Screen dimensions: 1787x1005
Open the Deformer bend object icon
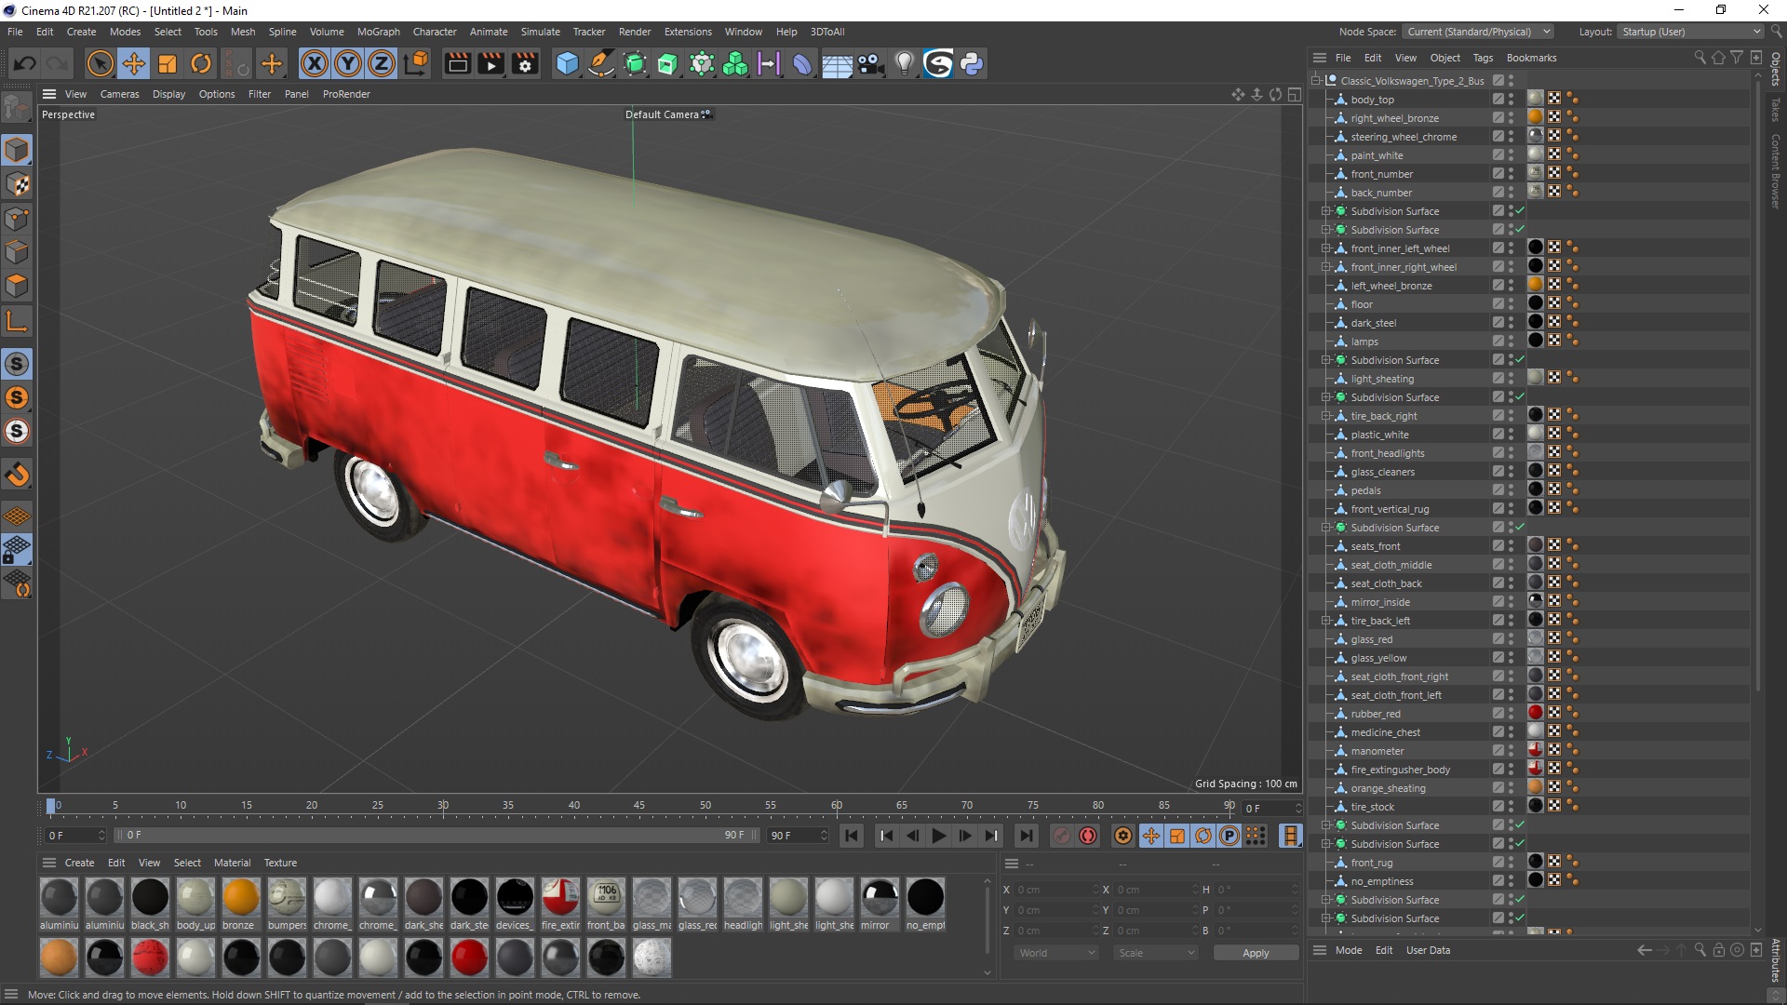click(802, 63)
